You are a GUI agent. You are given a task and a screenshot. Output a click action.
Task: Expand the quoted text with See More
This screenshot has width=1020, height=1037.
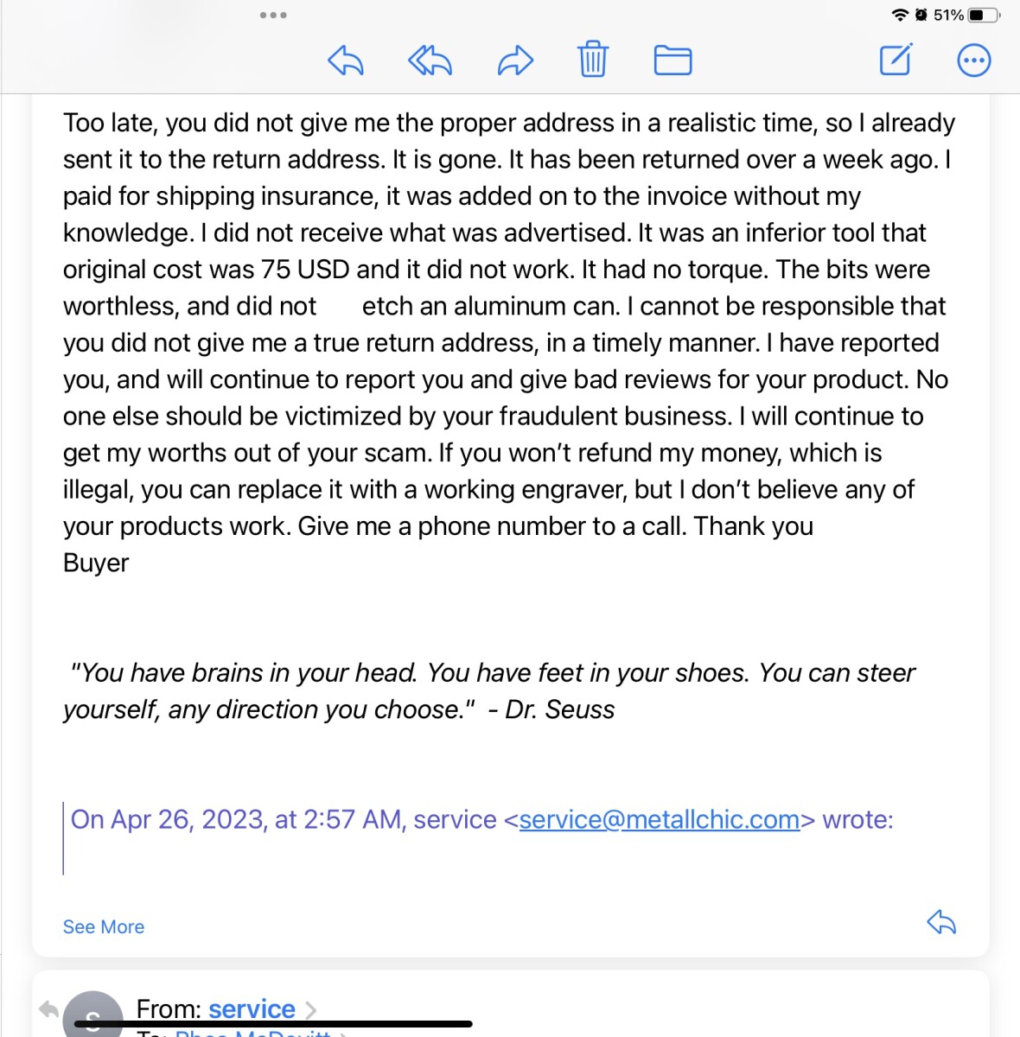click(104, 926)
